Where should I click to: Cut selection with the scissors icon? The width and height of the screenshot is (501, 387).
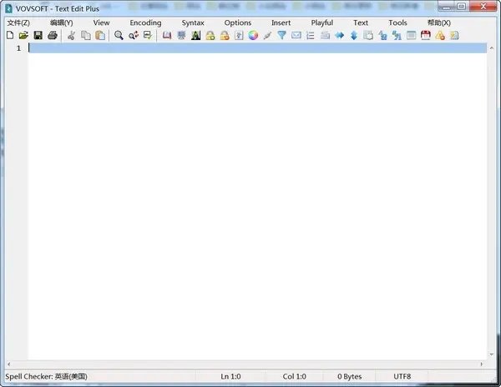pyautogui.click(x=72, y=36)
